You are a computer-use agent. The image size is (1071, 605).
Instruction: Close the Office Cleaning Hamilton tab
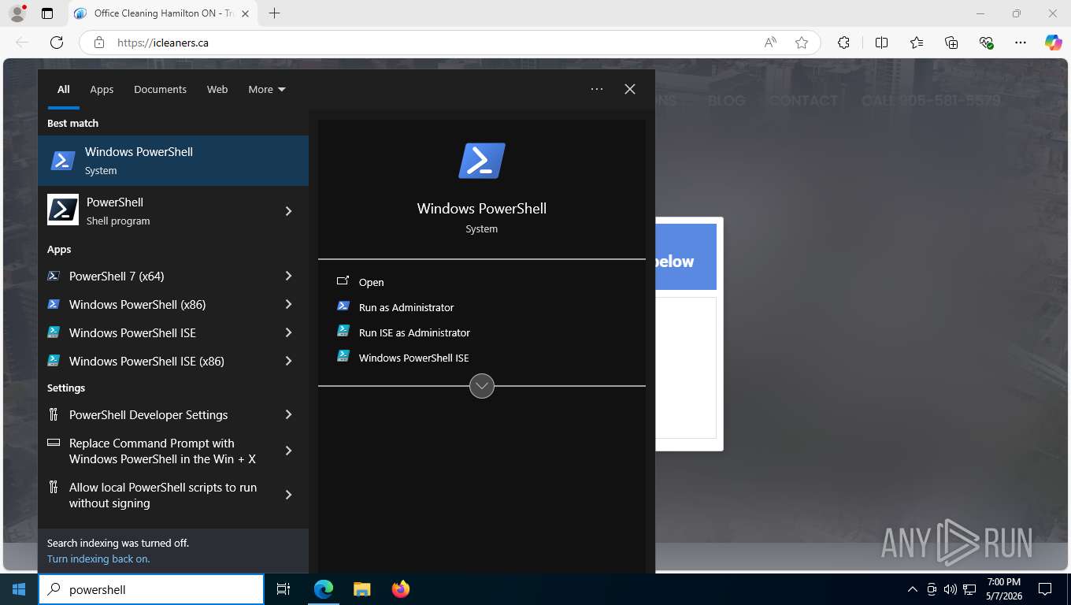coord(245,13)
